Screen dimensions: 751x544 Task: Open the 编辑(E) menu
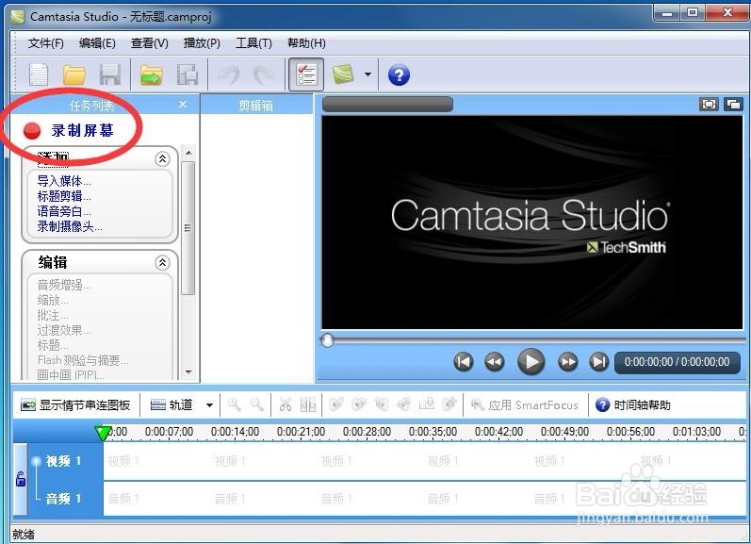[97, 43]
